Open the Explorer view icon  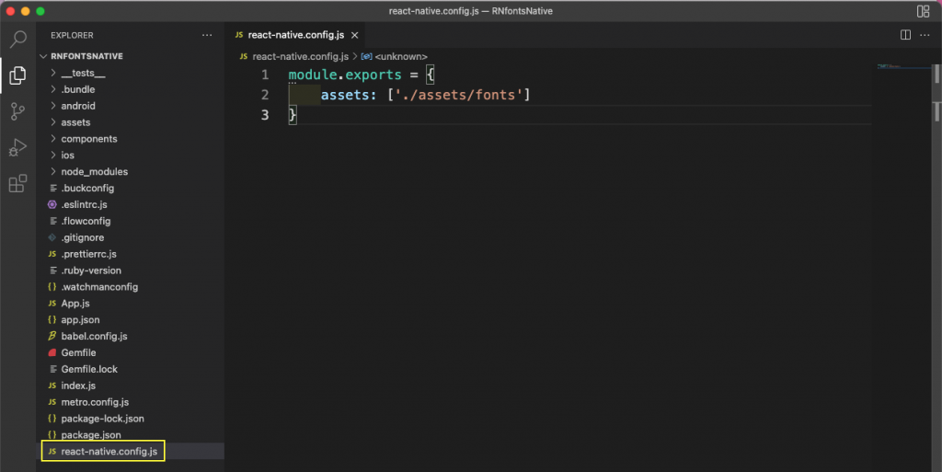pos(18,75)
